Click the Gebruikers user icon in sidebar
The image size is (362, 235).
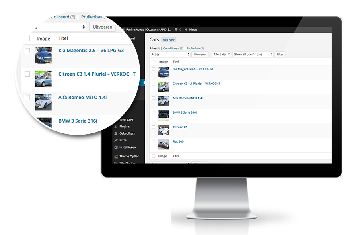point(116,133)
